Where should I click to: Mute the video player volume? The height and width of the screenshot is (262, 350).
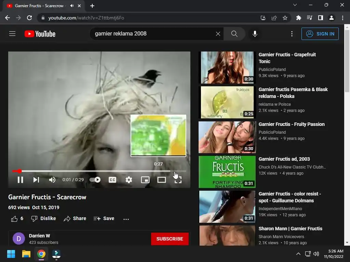[52, 180]
